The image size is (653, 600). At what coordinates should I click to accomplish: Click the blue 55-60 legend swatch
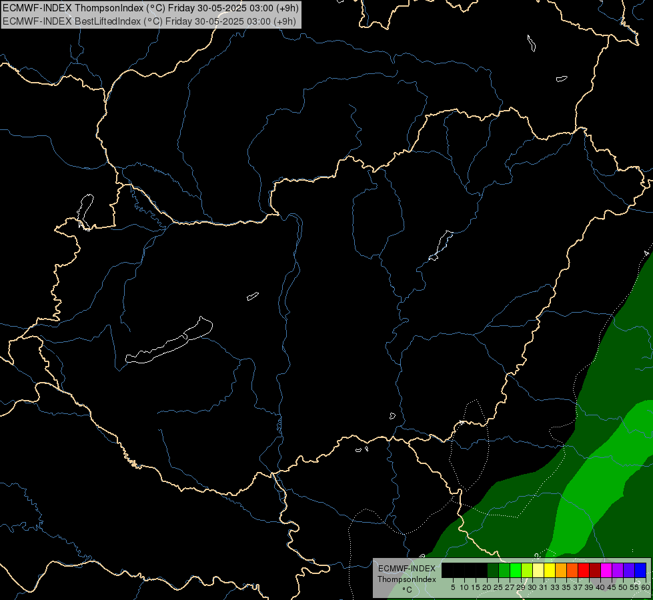(x=640, y=570)
